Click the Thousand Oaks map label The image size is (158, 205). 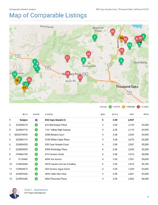pos(127,87)
